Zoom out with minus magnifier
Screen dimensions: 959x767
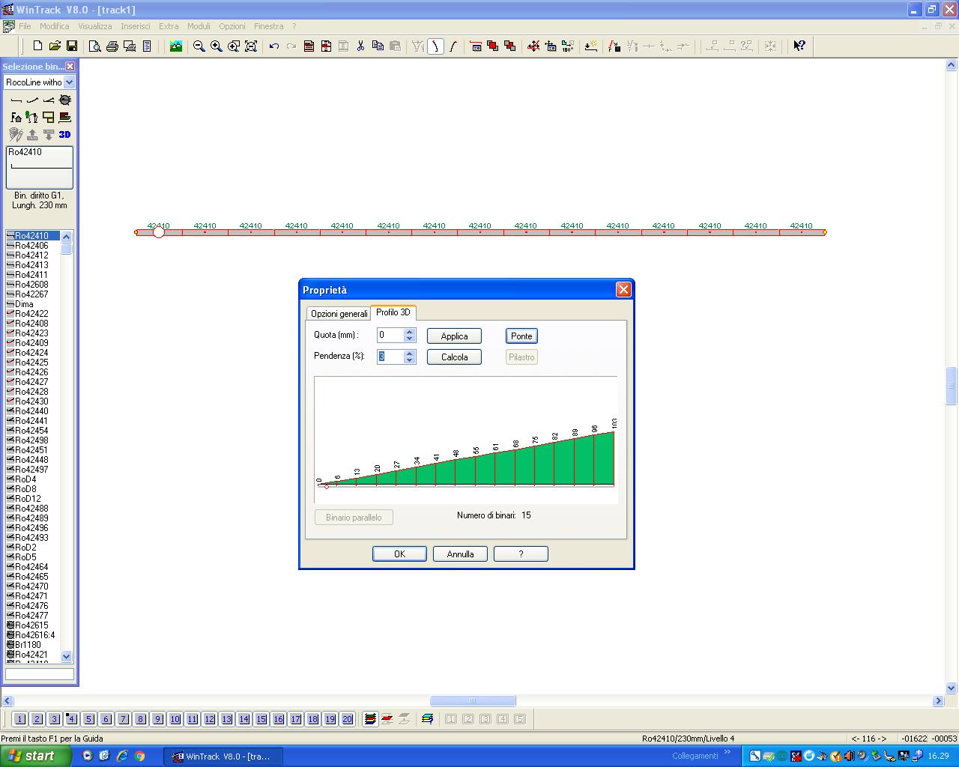199,46
